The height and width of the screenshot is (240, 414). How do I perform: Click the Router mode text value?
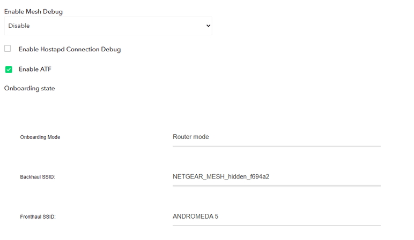point(190,137)
